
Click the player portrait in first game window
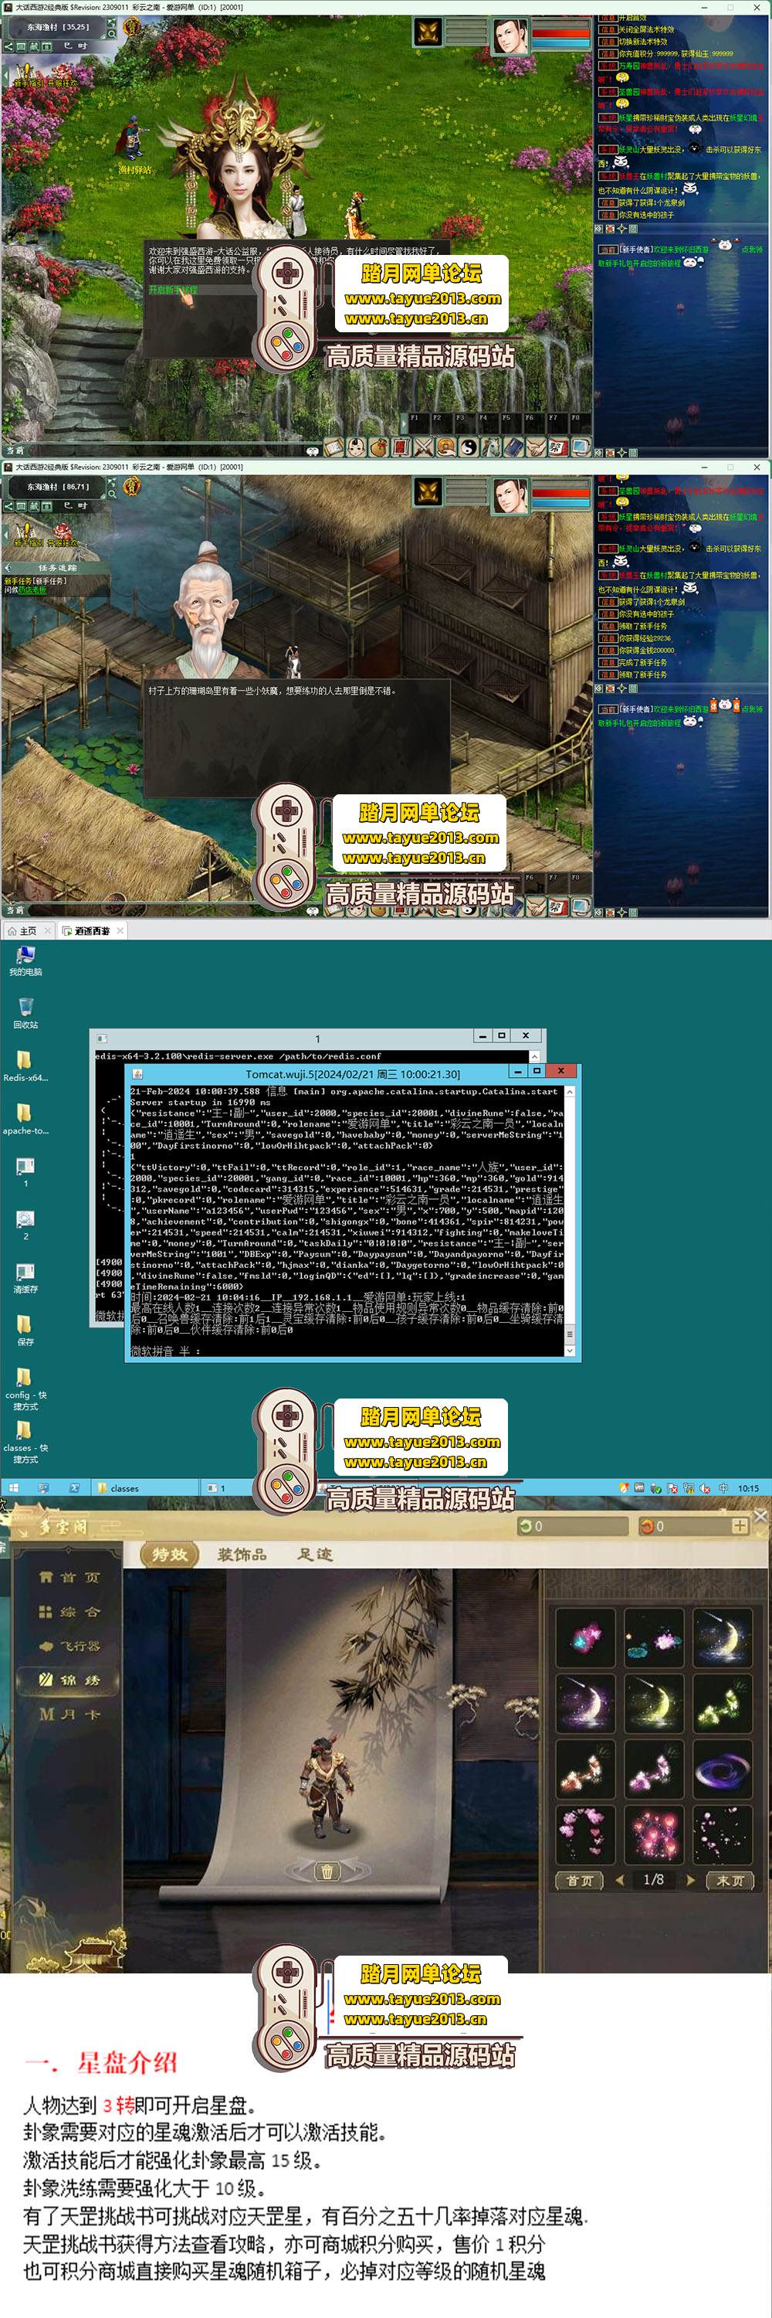click(510, 35)
